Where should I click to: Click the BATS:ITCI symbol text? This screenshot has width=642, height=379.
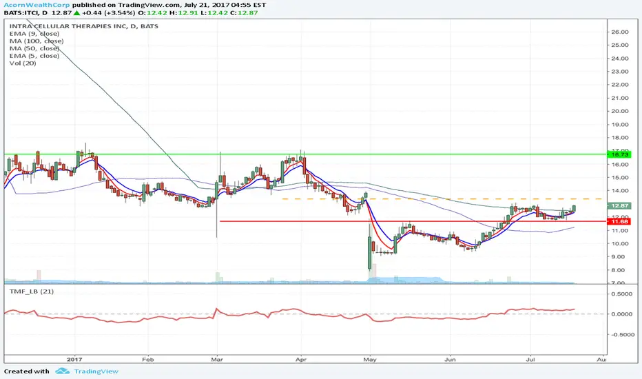point(22,12)
